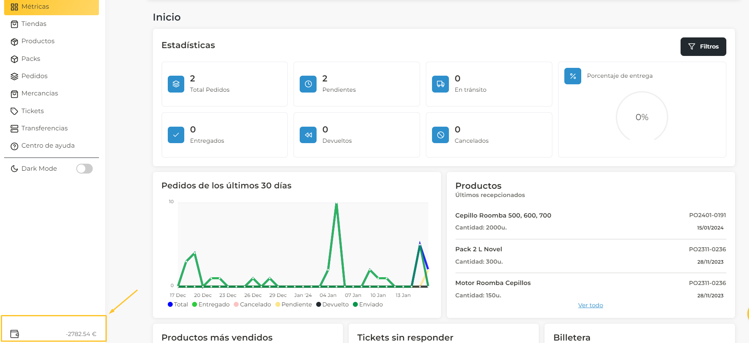Toggle the Cancelado legend entry

coord(252,304)
